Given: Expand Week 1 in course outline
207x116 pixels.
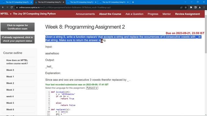Looking at the screenshot, I should point(10,77).
